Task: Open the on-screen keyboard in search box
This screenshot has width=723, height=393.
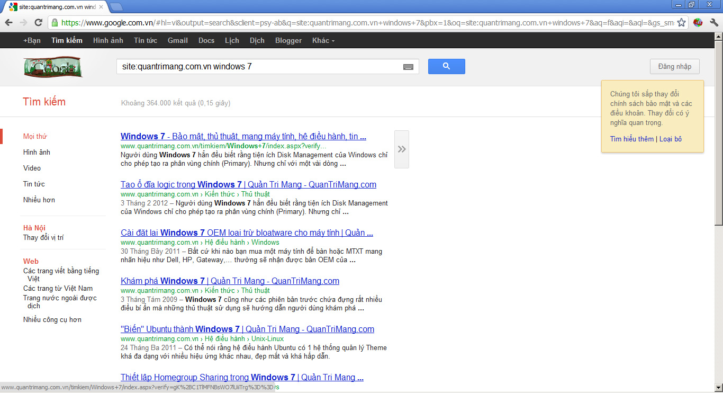Action: coord(408,67)
